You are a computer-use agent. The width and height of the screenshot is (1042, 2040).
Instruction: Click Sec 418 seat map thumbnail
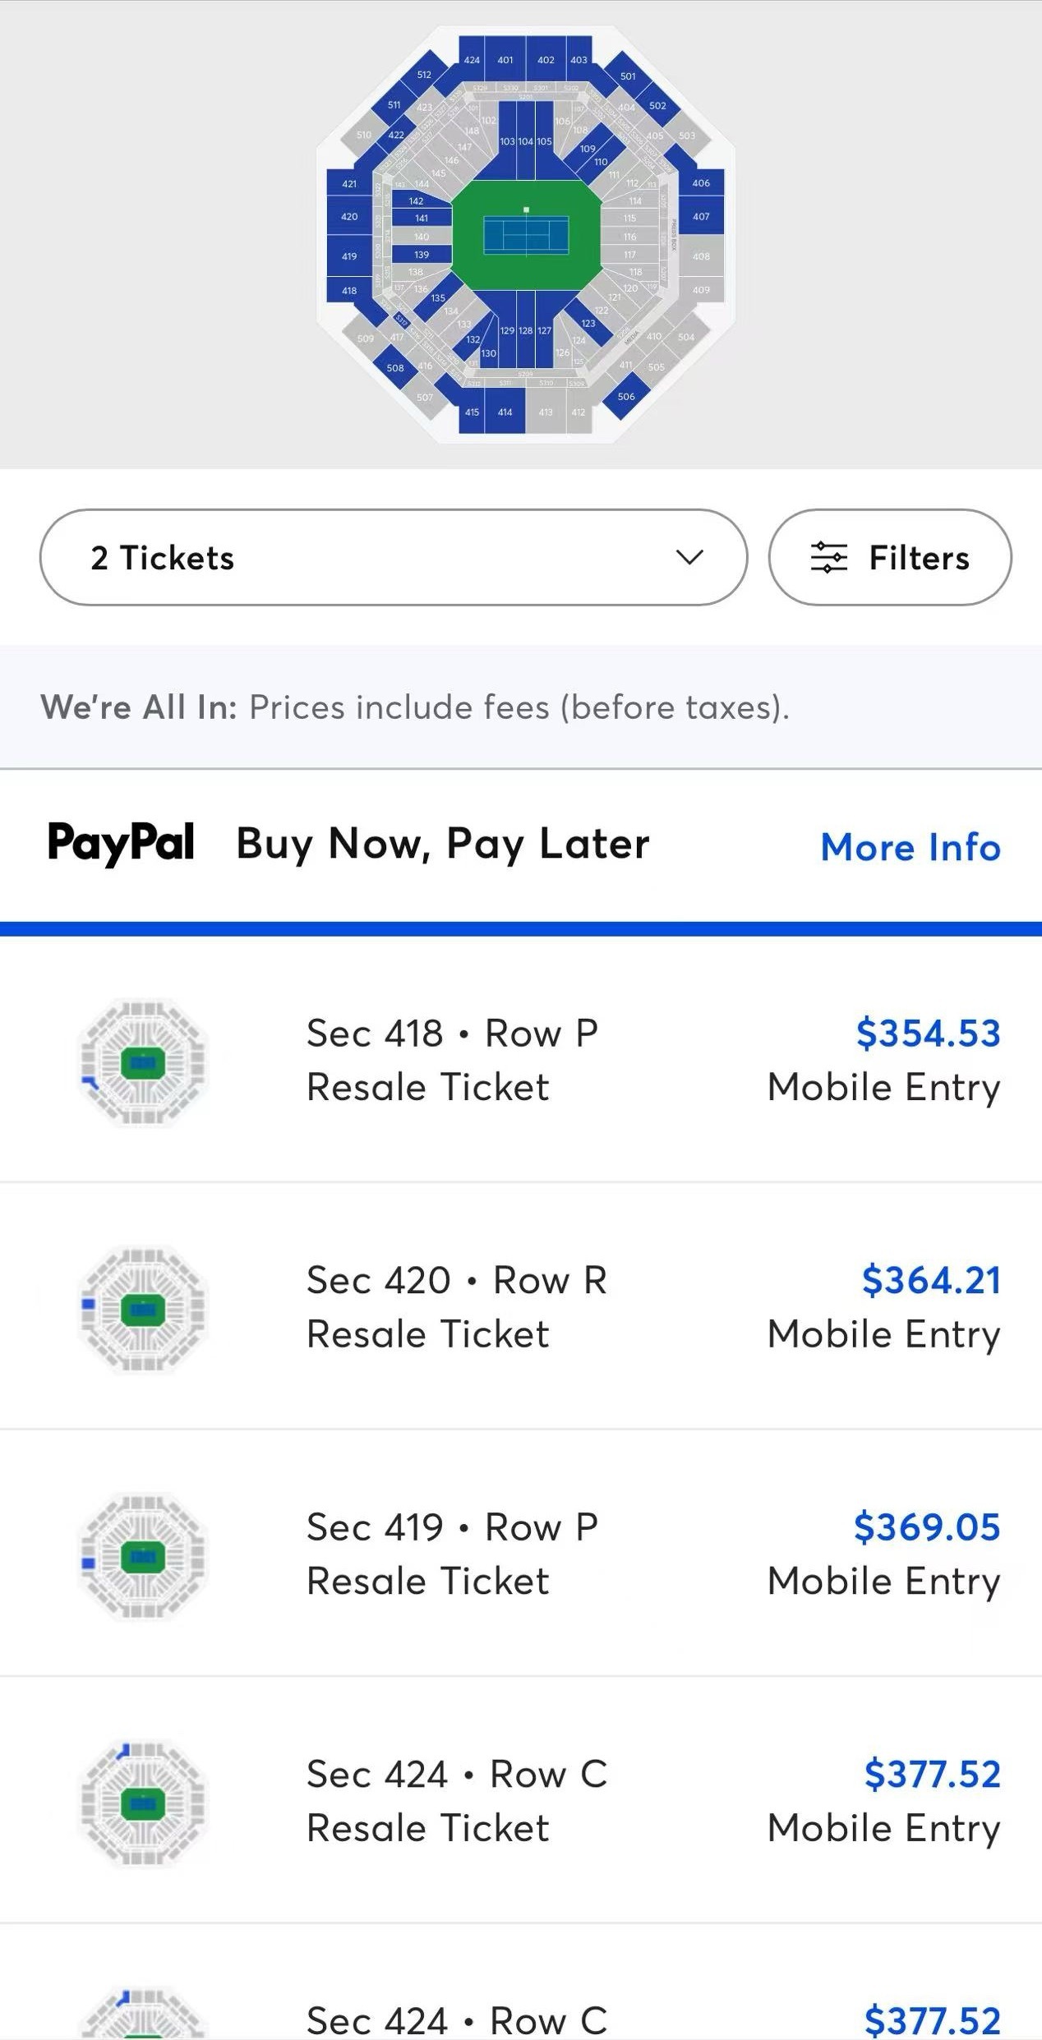[143, 1061]
